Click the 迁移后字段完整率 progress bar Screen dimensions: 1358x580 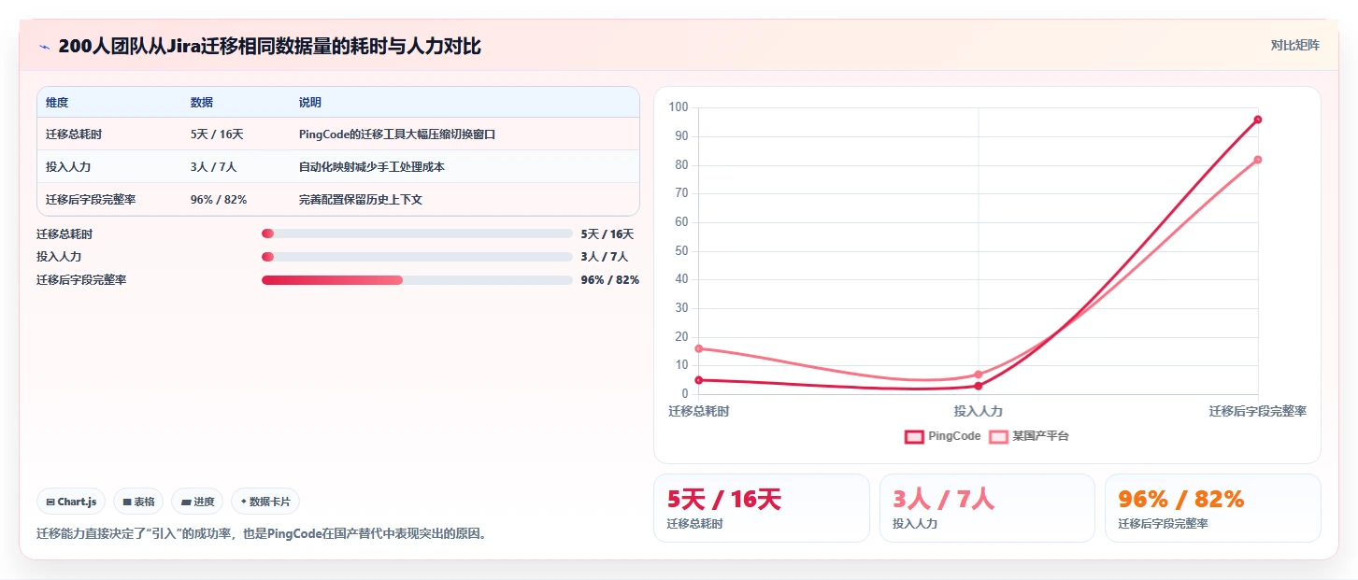417,280
